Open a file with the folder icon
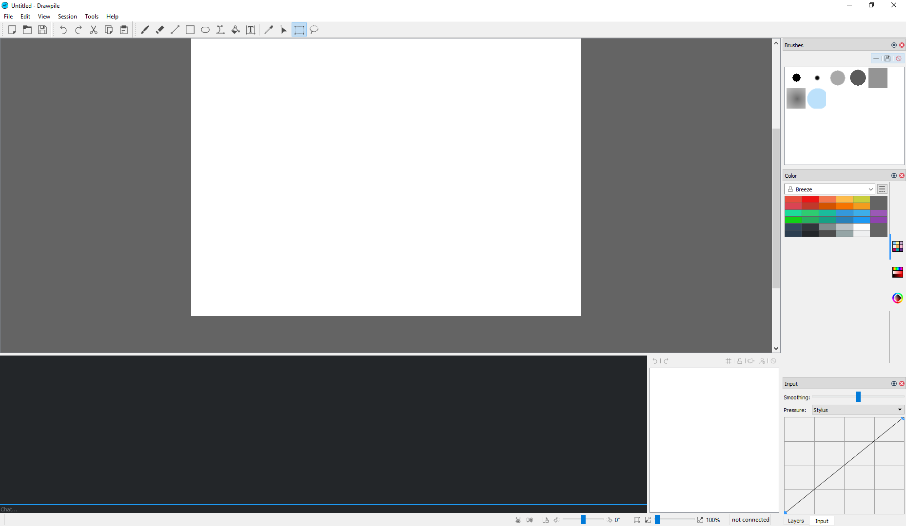 coord(27,30)
